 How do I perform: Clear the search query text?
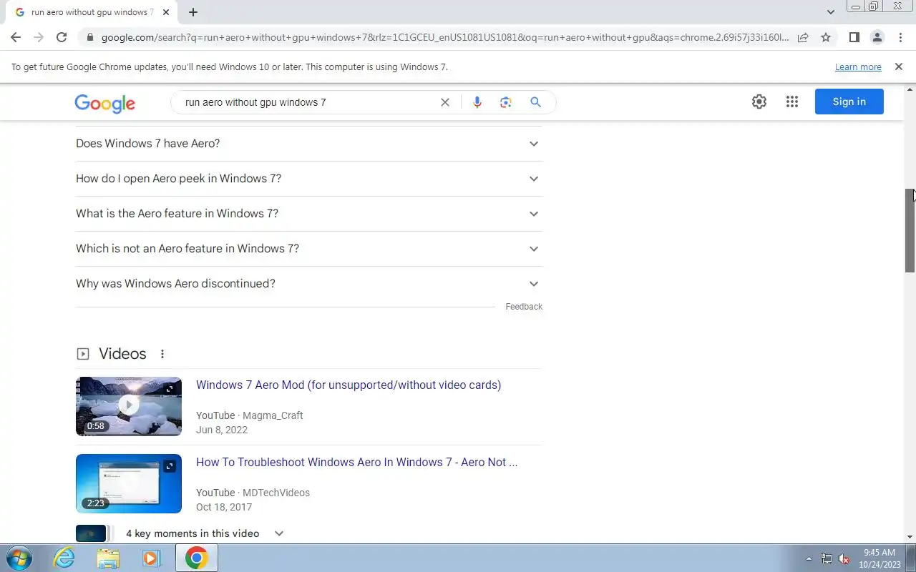(x=444, y=102)
